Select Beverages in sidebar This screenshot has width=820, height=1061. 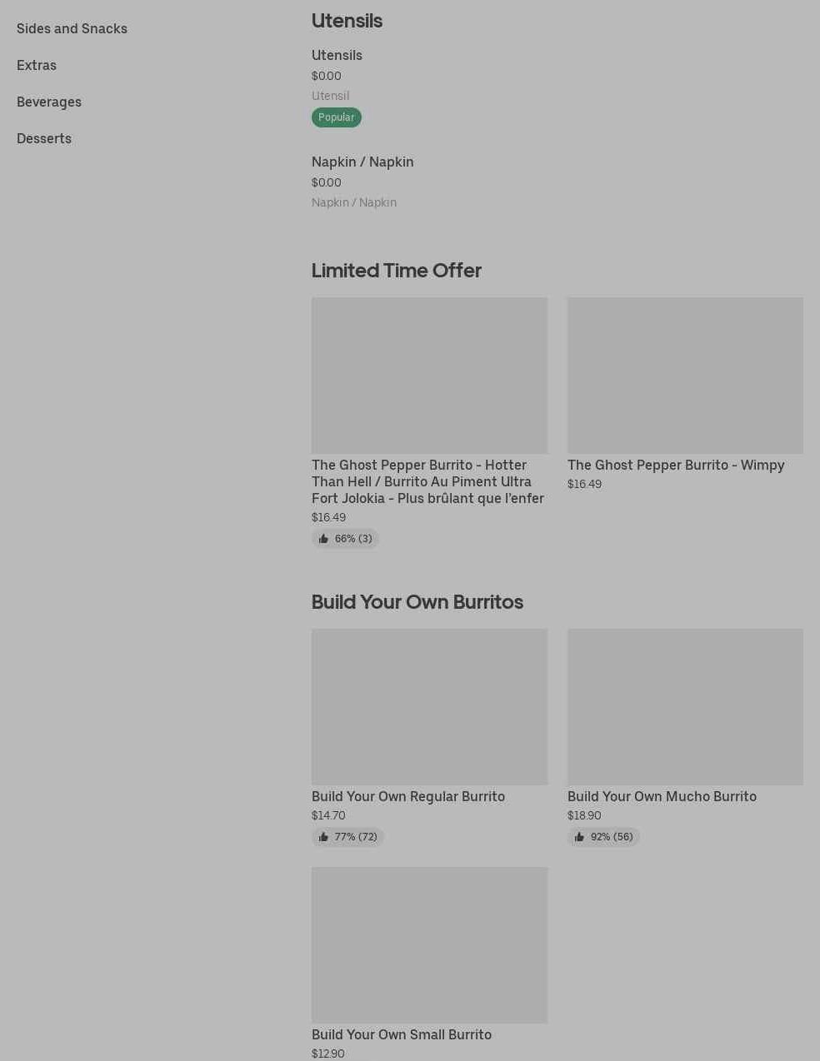49,102
